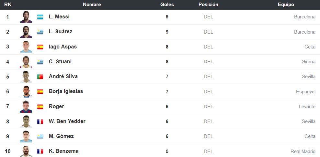Sort the table by Goles column header

point(167,5)
